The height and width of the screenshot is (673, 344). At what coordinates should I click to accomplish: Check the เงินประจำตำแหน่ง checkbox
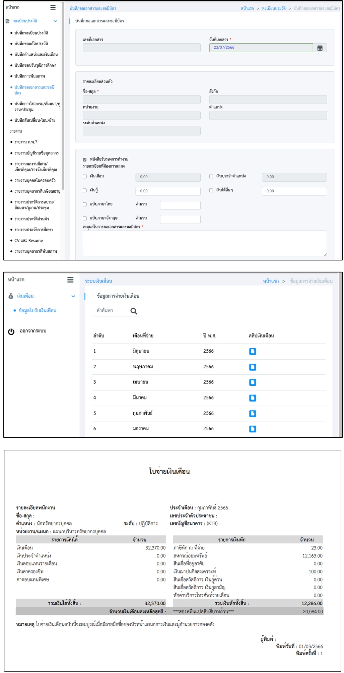211,176
